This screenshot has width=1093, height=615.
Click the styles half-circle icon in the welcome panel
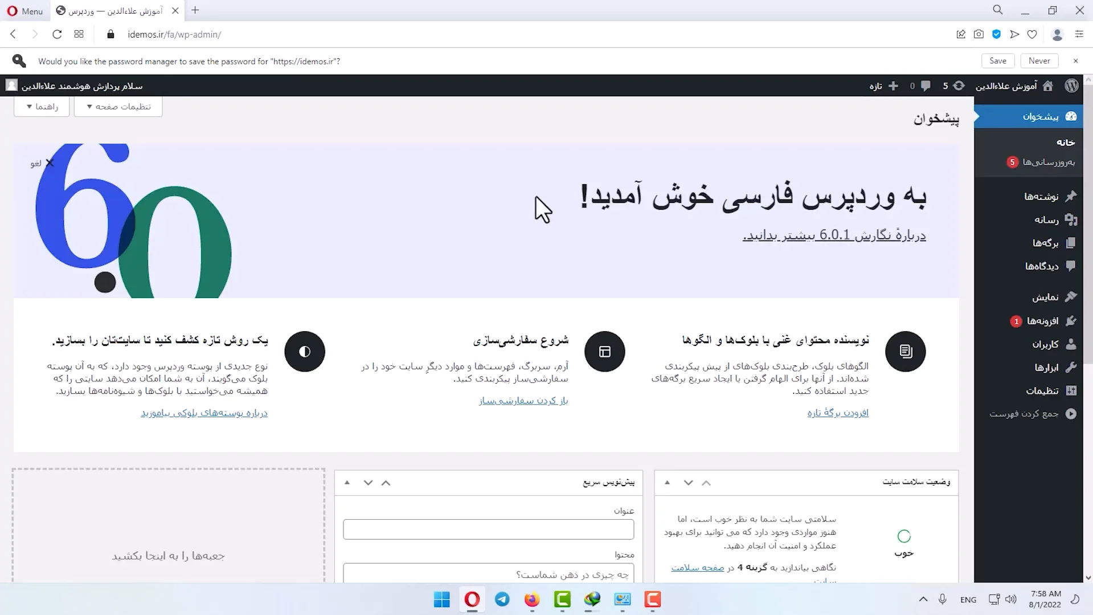click(305, 351)
